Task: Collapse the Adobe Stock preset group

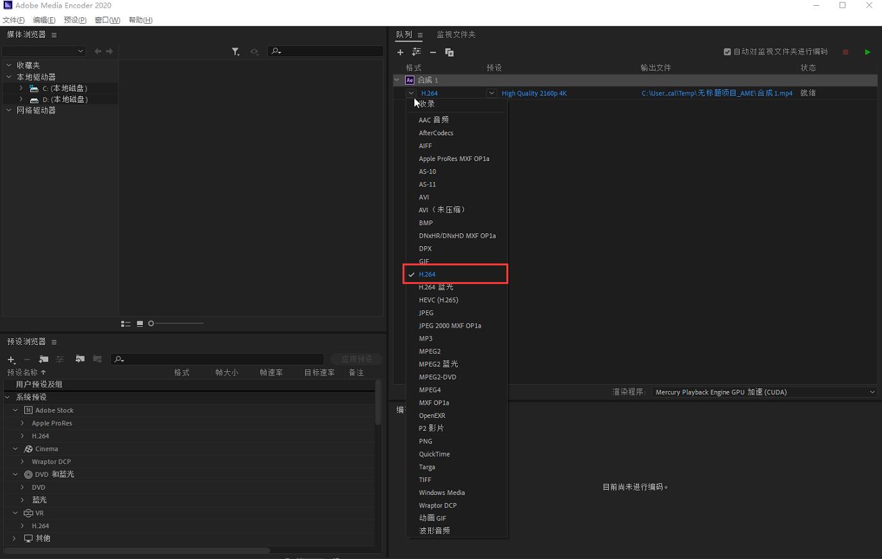Action: coord(15,410)
